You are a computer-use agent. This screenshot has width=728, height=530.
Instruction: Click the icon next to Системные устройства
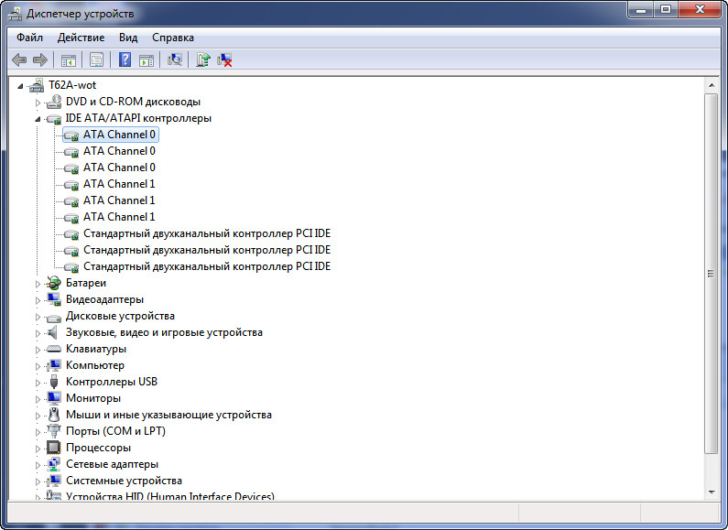(54, 481)
